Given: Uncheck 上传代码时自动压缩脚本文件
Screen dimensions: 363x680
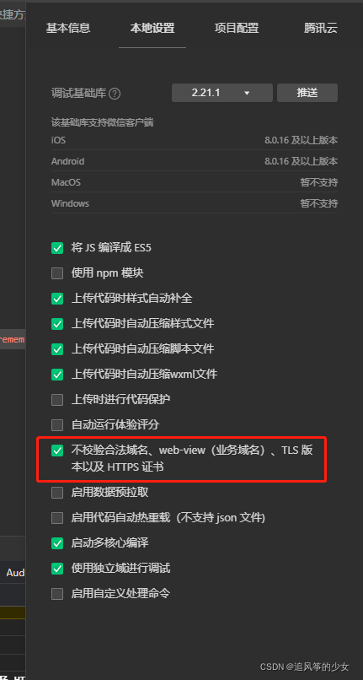Looking at the screenshot, I should [x=57, y=348].
